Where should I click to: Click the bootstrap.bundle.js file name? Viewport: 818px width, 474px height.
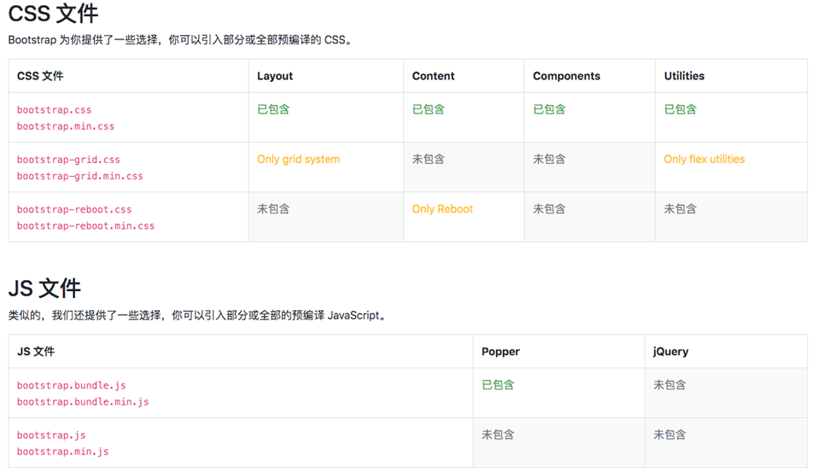(x=72, y=386)
